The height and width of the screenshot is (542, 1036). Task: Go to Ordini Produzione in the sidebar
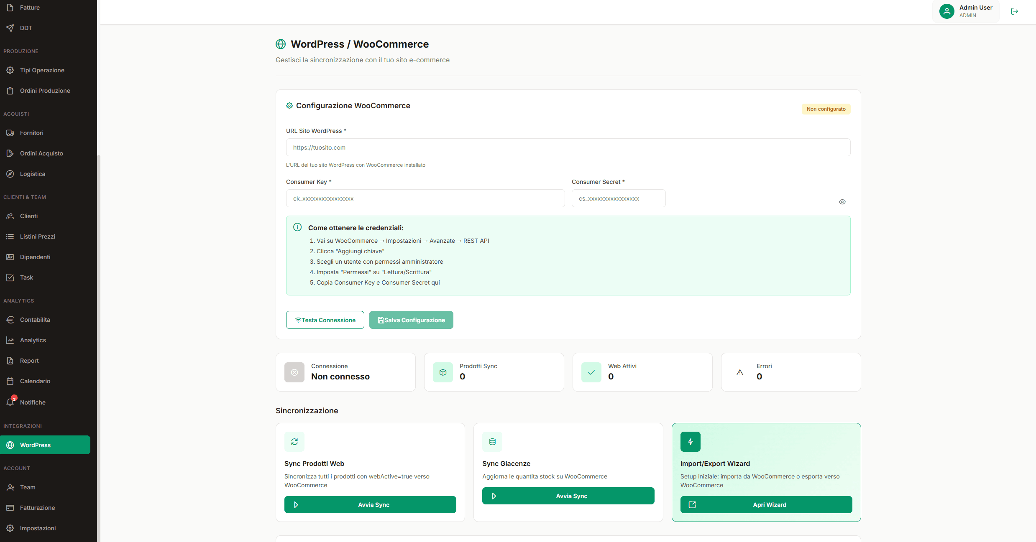click(45, 91)
